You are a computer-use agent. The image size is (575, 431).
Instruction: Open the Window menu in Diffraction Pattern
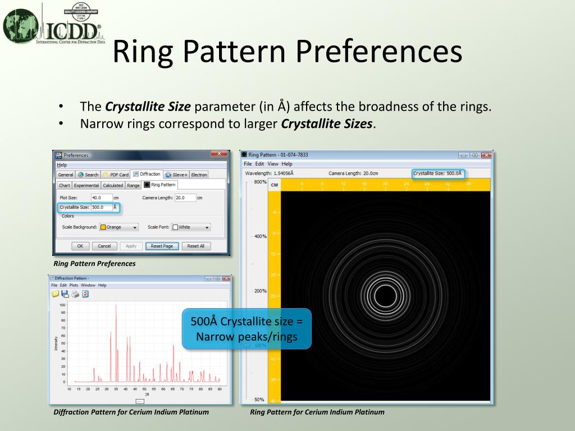coord(88,285)
